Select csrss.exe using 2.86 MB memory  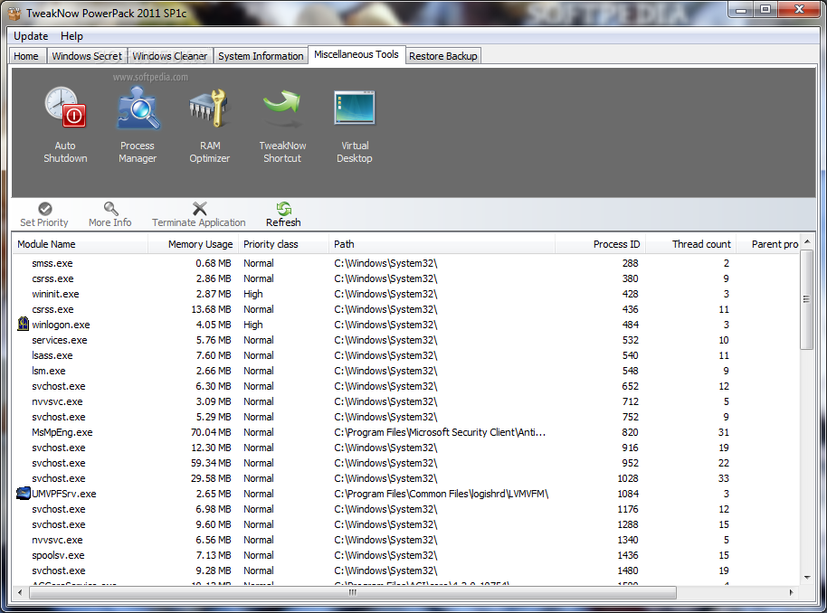406,278
